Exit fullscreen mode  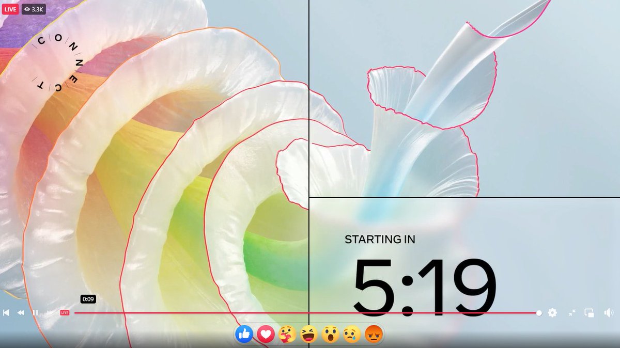(x=572, y=312)
